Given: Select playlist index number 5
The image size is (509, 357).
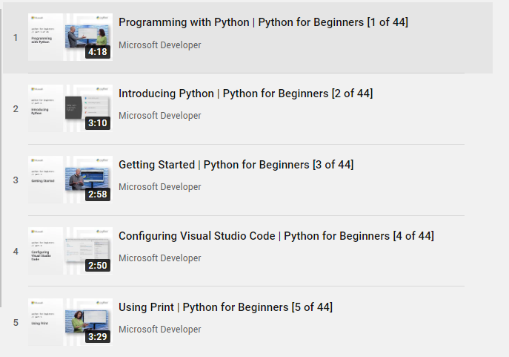Looking at the screenshot, I should point(16,323).
